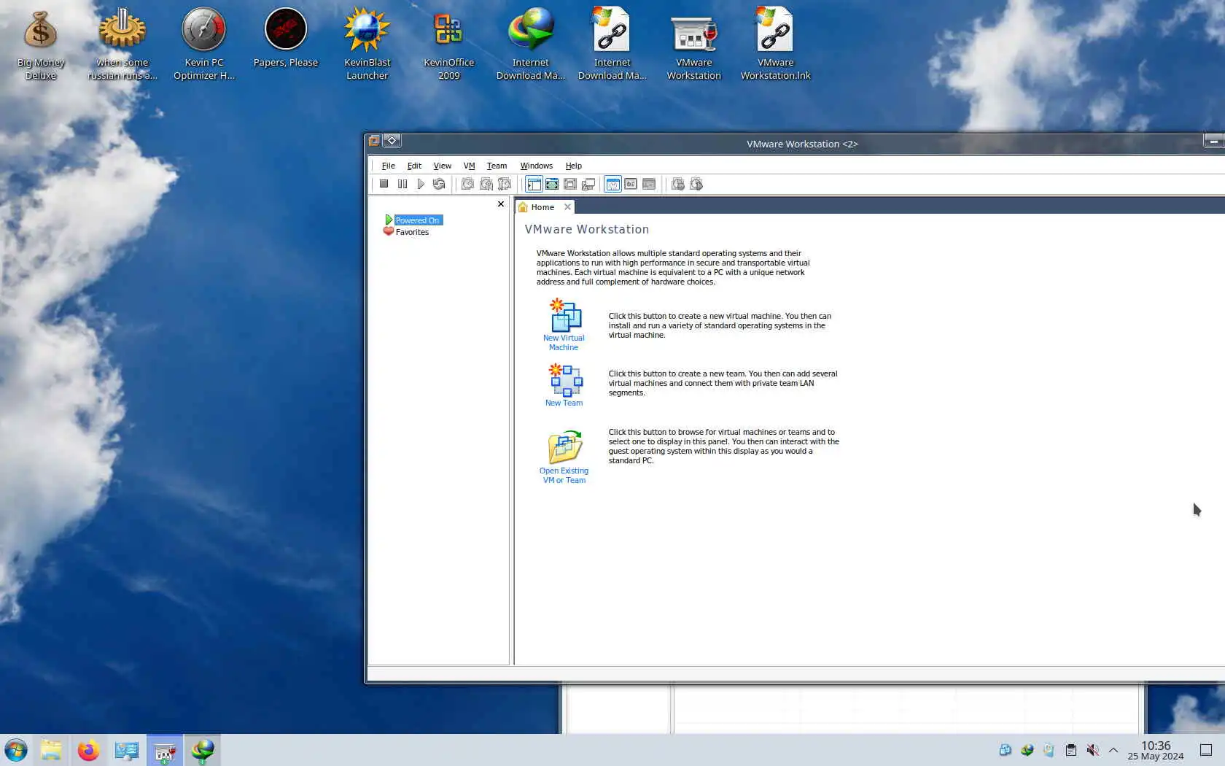
Task: Select Powered On in the sidebar
Action: (x=417, y=220)
